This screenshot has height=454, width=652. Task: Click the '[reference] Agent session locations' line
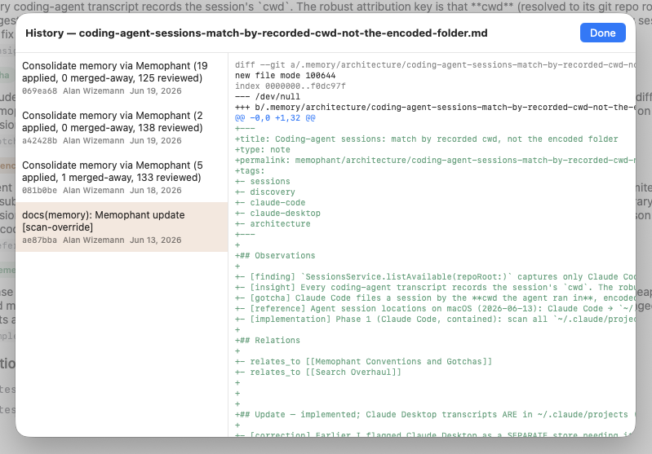pyautogui.click(x=435, y=309)
